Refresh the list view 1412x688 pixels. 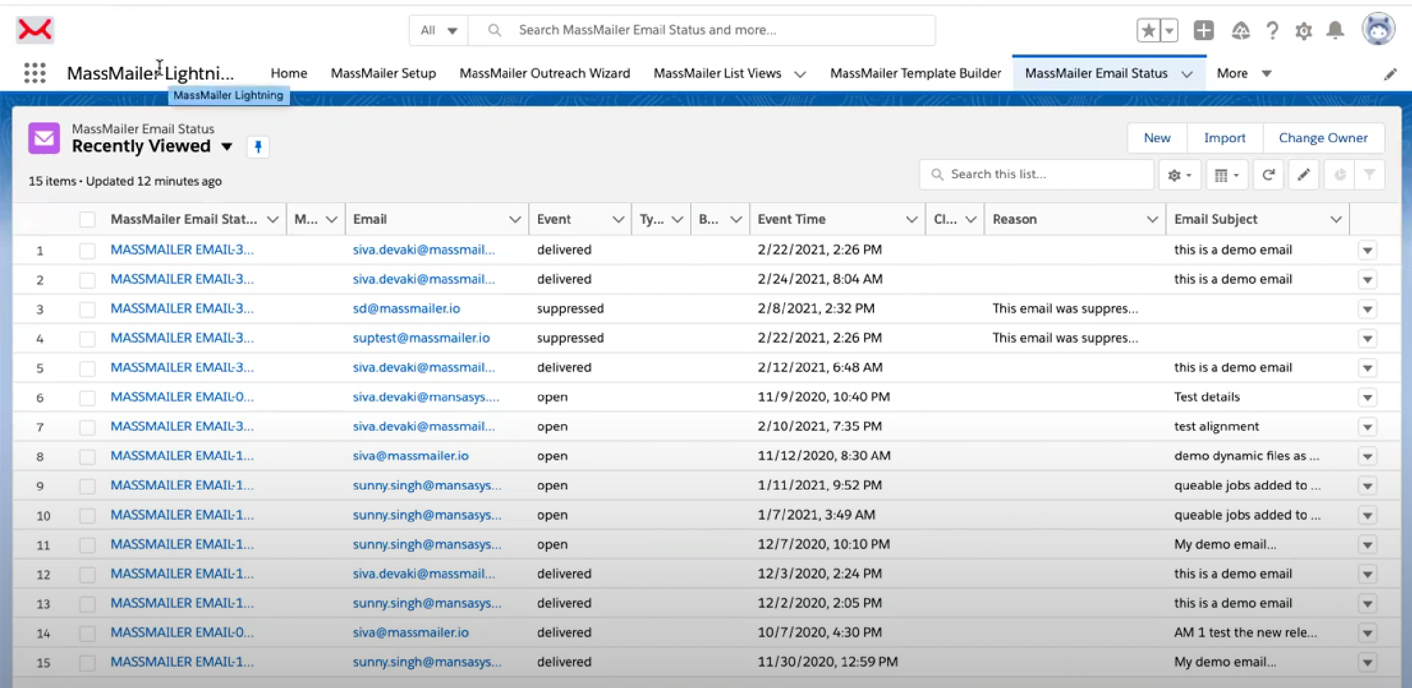click(1269, 175)
